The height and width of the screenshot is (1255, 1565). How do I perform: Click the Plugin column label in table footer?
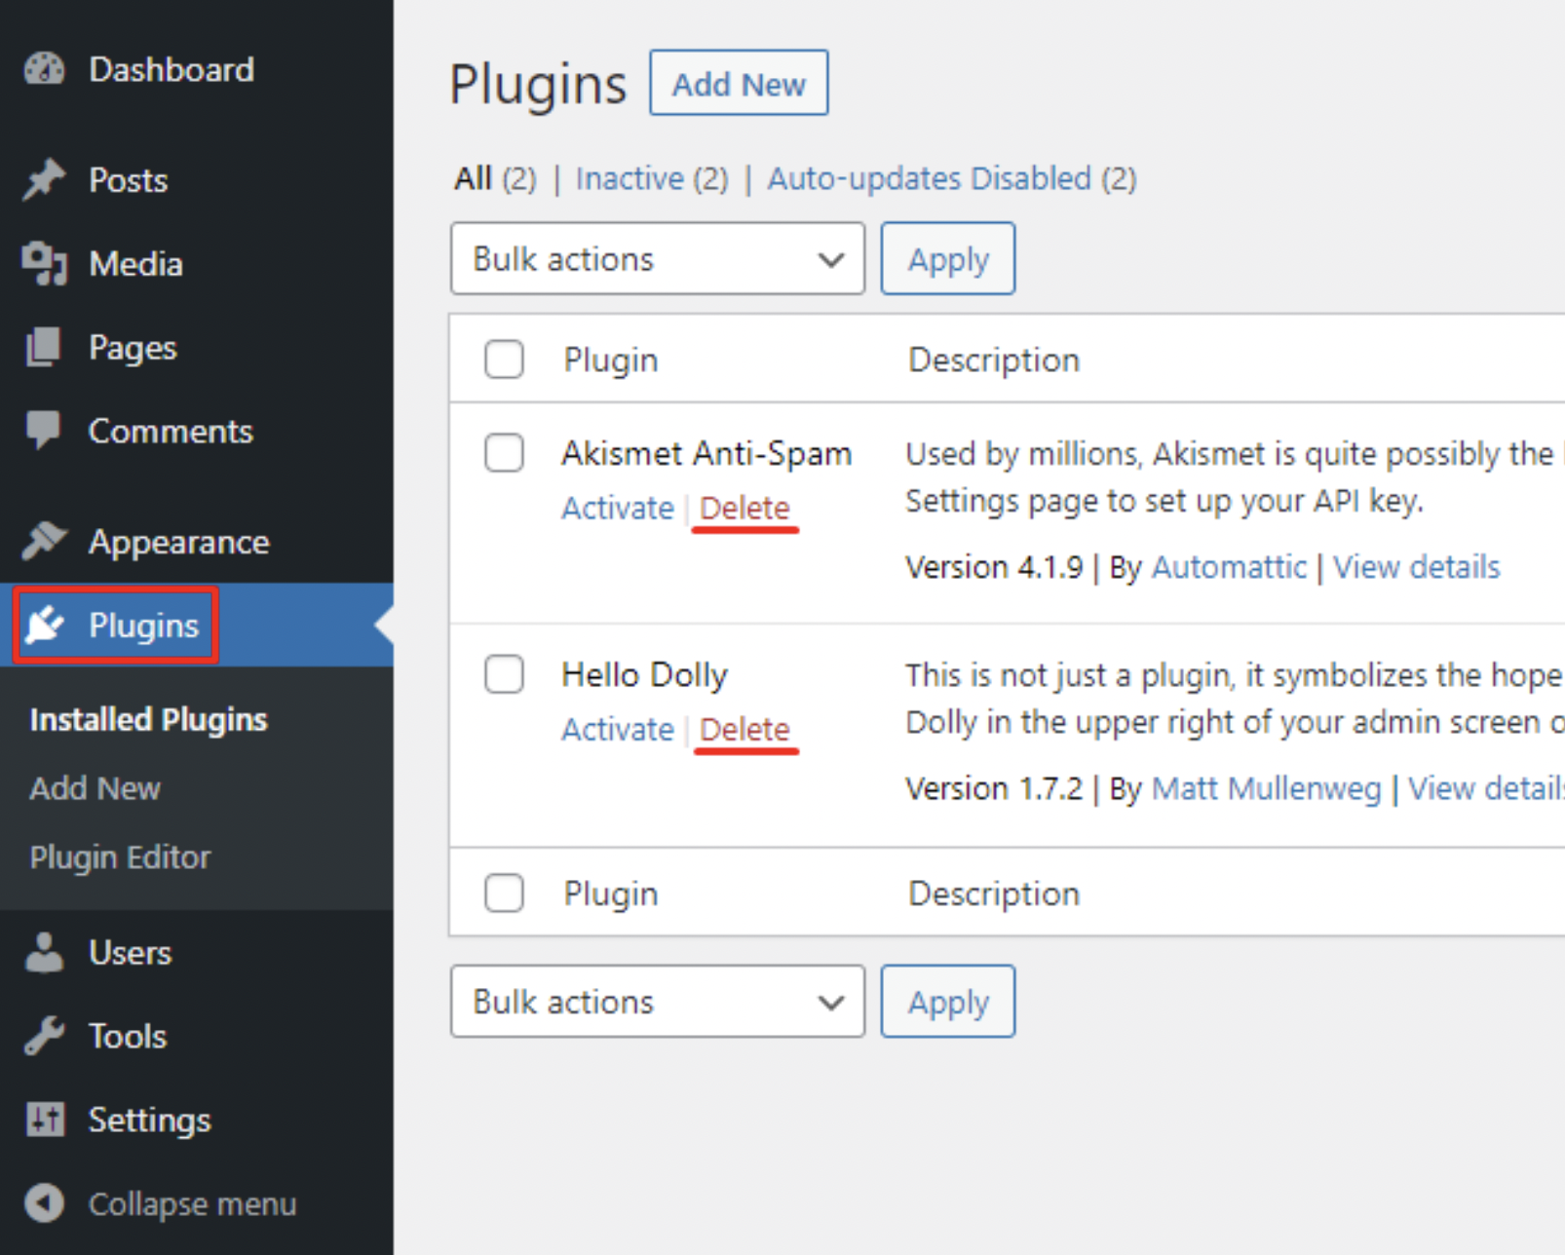(610, 893)
